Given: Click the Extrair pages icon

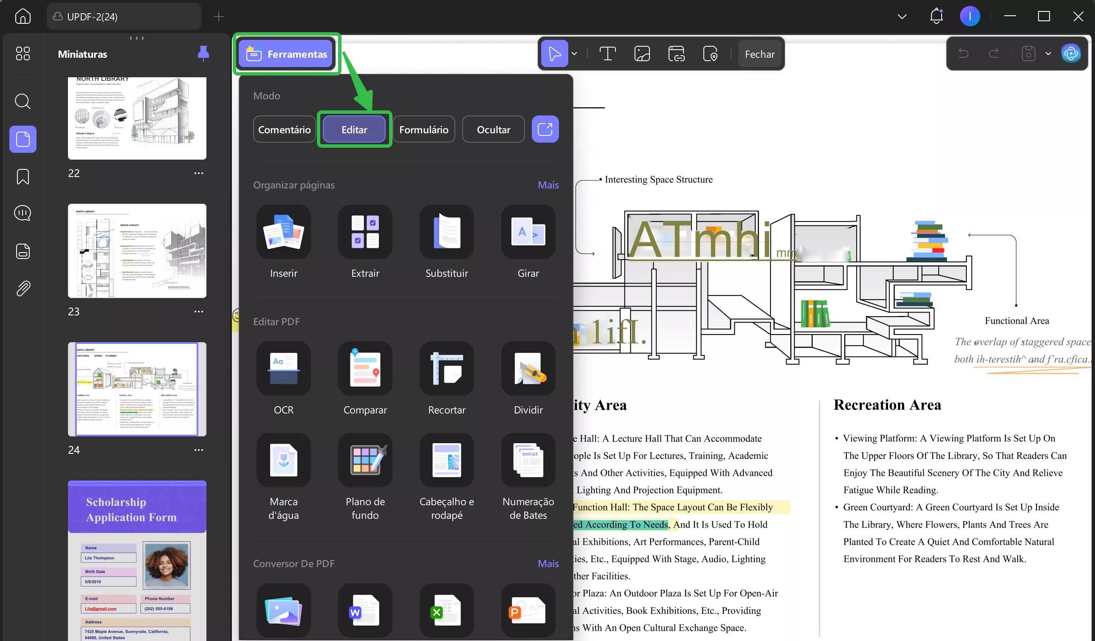Looking at the screenshot, I should (x=365, y=232).
